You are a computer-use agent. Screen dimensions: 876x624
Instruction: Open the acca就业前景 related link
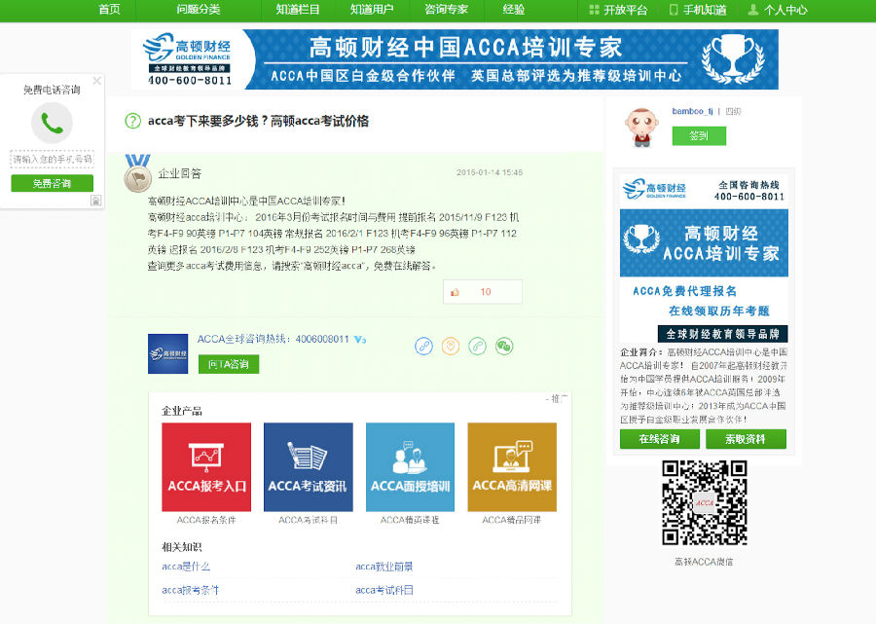[x=384, y=567]
